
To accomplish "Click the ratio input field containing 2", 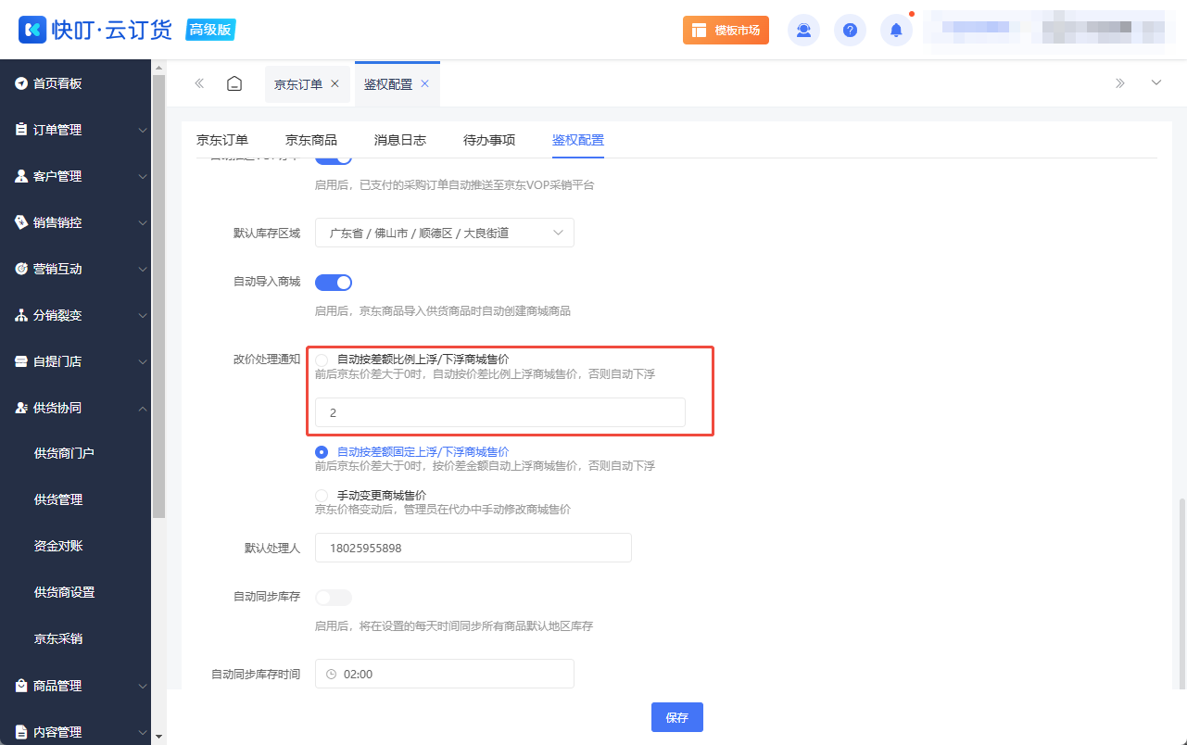I will pos(500,412).
